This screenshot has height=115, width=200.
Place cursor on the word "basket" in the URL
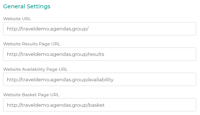pos(97,105)
